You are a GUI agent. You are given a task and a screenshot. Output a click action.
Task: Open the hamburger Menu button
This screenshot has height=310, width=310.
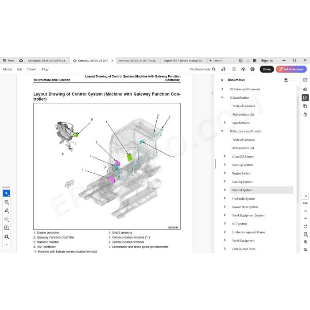point(8,61)
